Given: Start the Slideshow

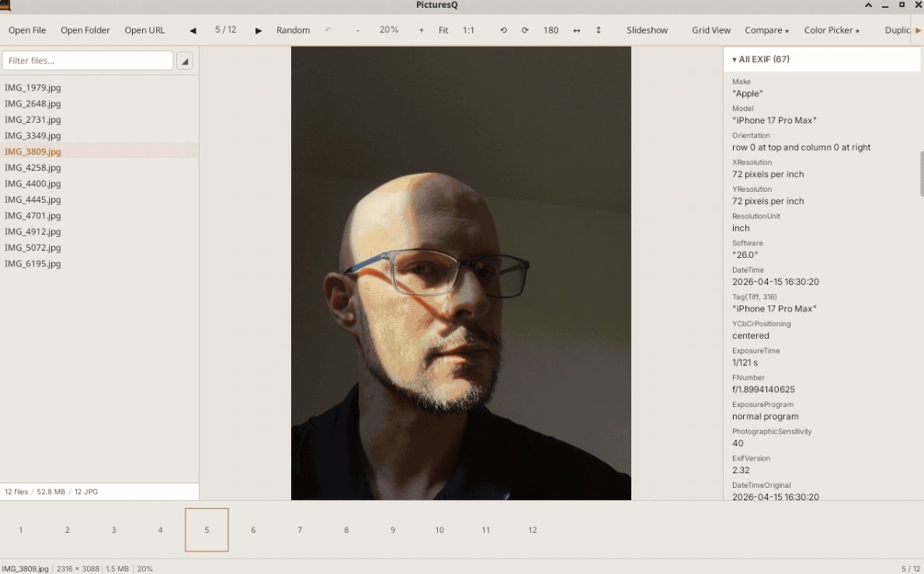Looking at the screenshot, I should click(647, 30).
